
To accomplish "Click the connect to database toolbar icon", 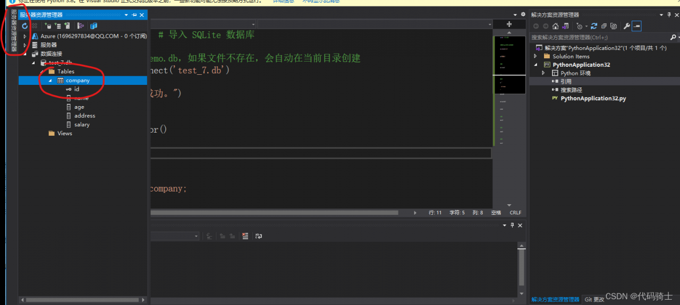I will point(48,25).
